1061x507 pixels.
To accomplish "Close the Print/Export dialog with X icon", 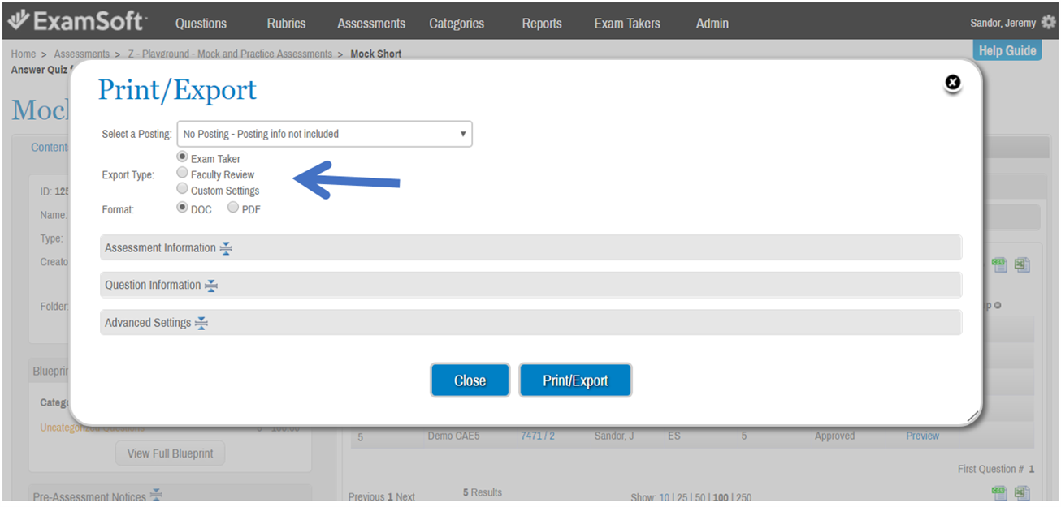I will pyautogui.click(x=953, y=82).
